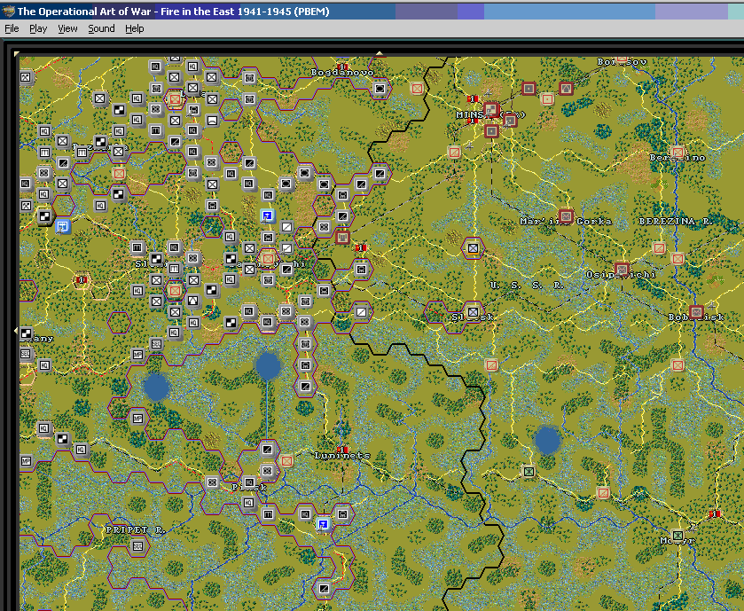Select the orange-barred infantry unit north of Slutsk
Image resolution: width=744 pixels, height=611 pixels.
[x=473, y=248]
